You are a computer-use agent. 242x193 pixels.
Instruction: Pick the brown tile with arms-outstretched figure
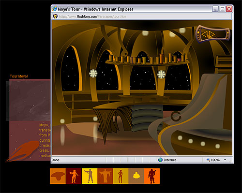(105, 176)
